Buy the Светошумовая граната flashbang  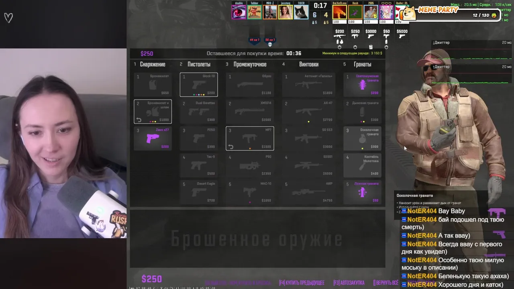(362, 85)
